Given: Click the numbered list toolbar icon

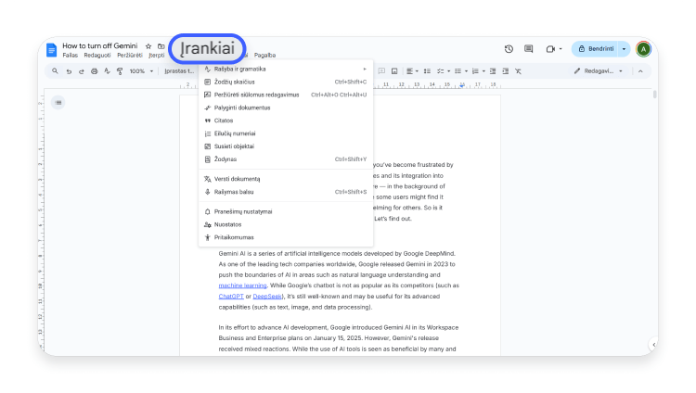Looking at the screenshot, I should 475,71.
